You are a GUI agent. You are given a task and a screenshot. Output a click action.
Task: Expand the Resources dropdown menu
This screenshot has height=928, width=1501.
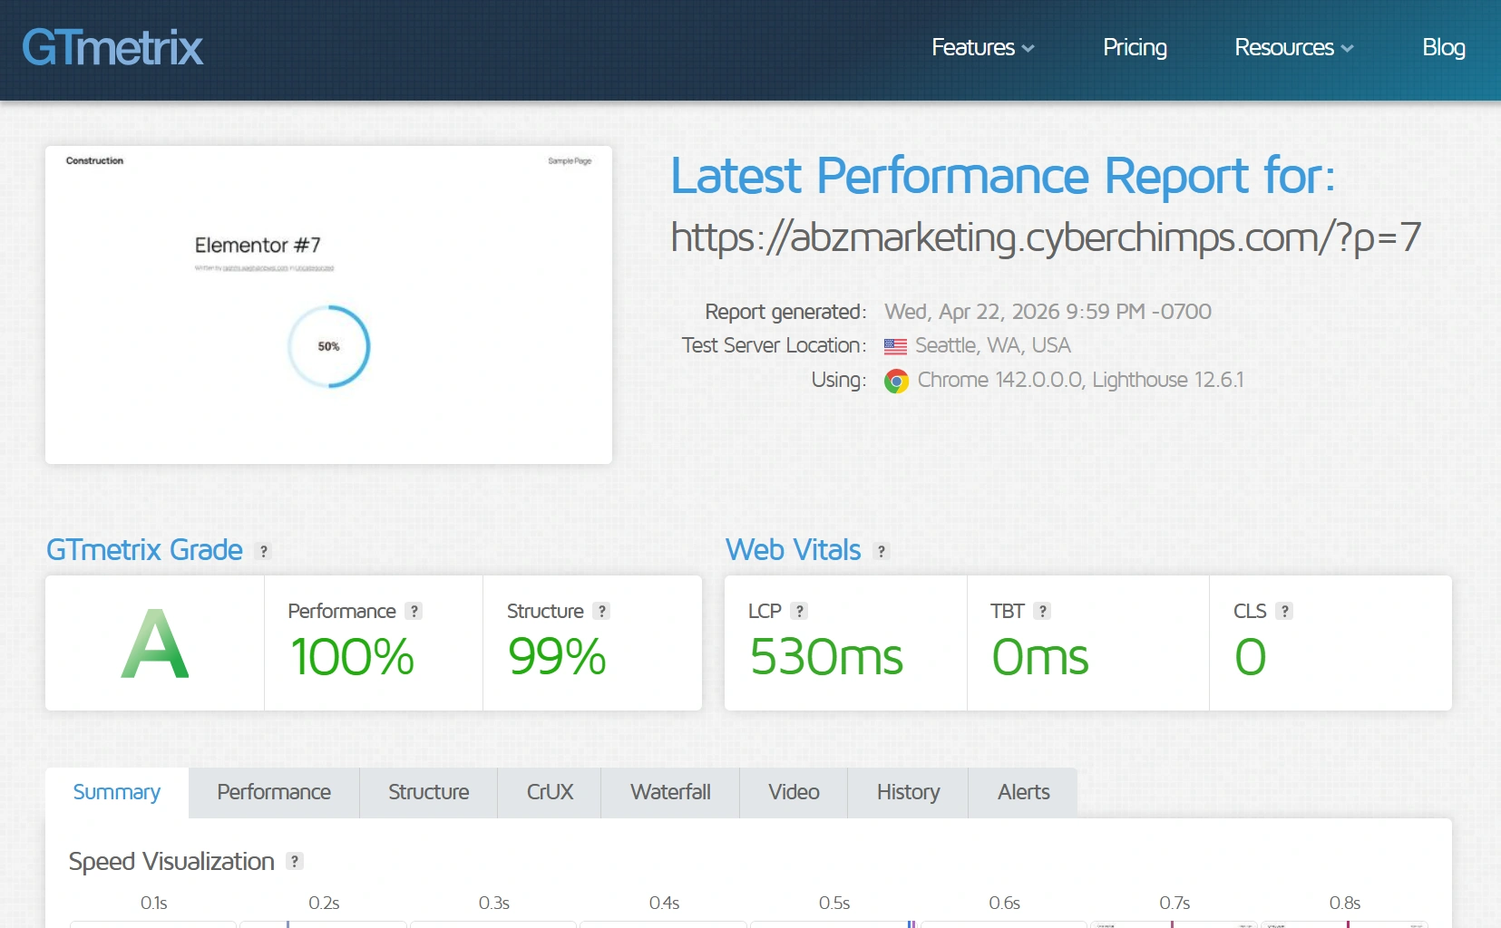[x=1293, y=47]
